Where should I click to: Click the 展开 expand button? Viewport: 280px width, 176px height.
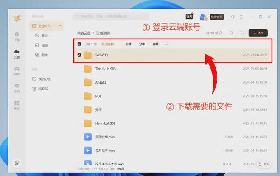pyautogui.click(x=264, y=164)
